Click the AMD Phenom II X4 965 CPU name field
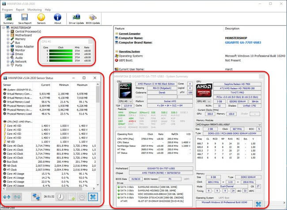Viewport: 287px width, 210px height. 156,84
